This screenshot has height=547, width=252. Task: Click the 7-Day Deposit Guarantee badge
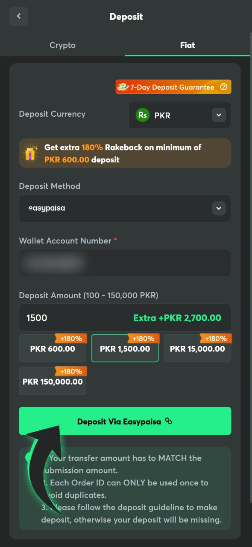click(173, 87)
